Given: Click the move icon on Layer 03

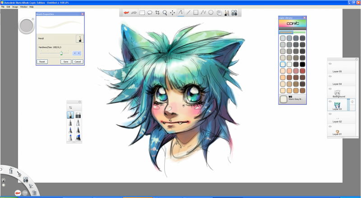Looking at the screenshot, I should (x=352, y=102).
